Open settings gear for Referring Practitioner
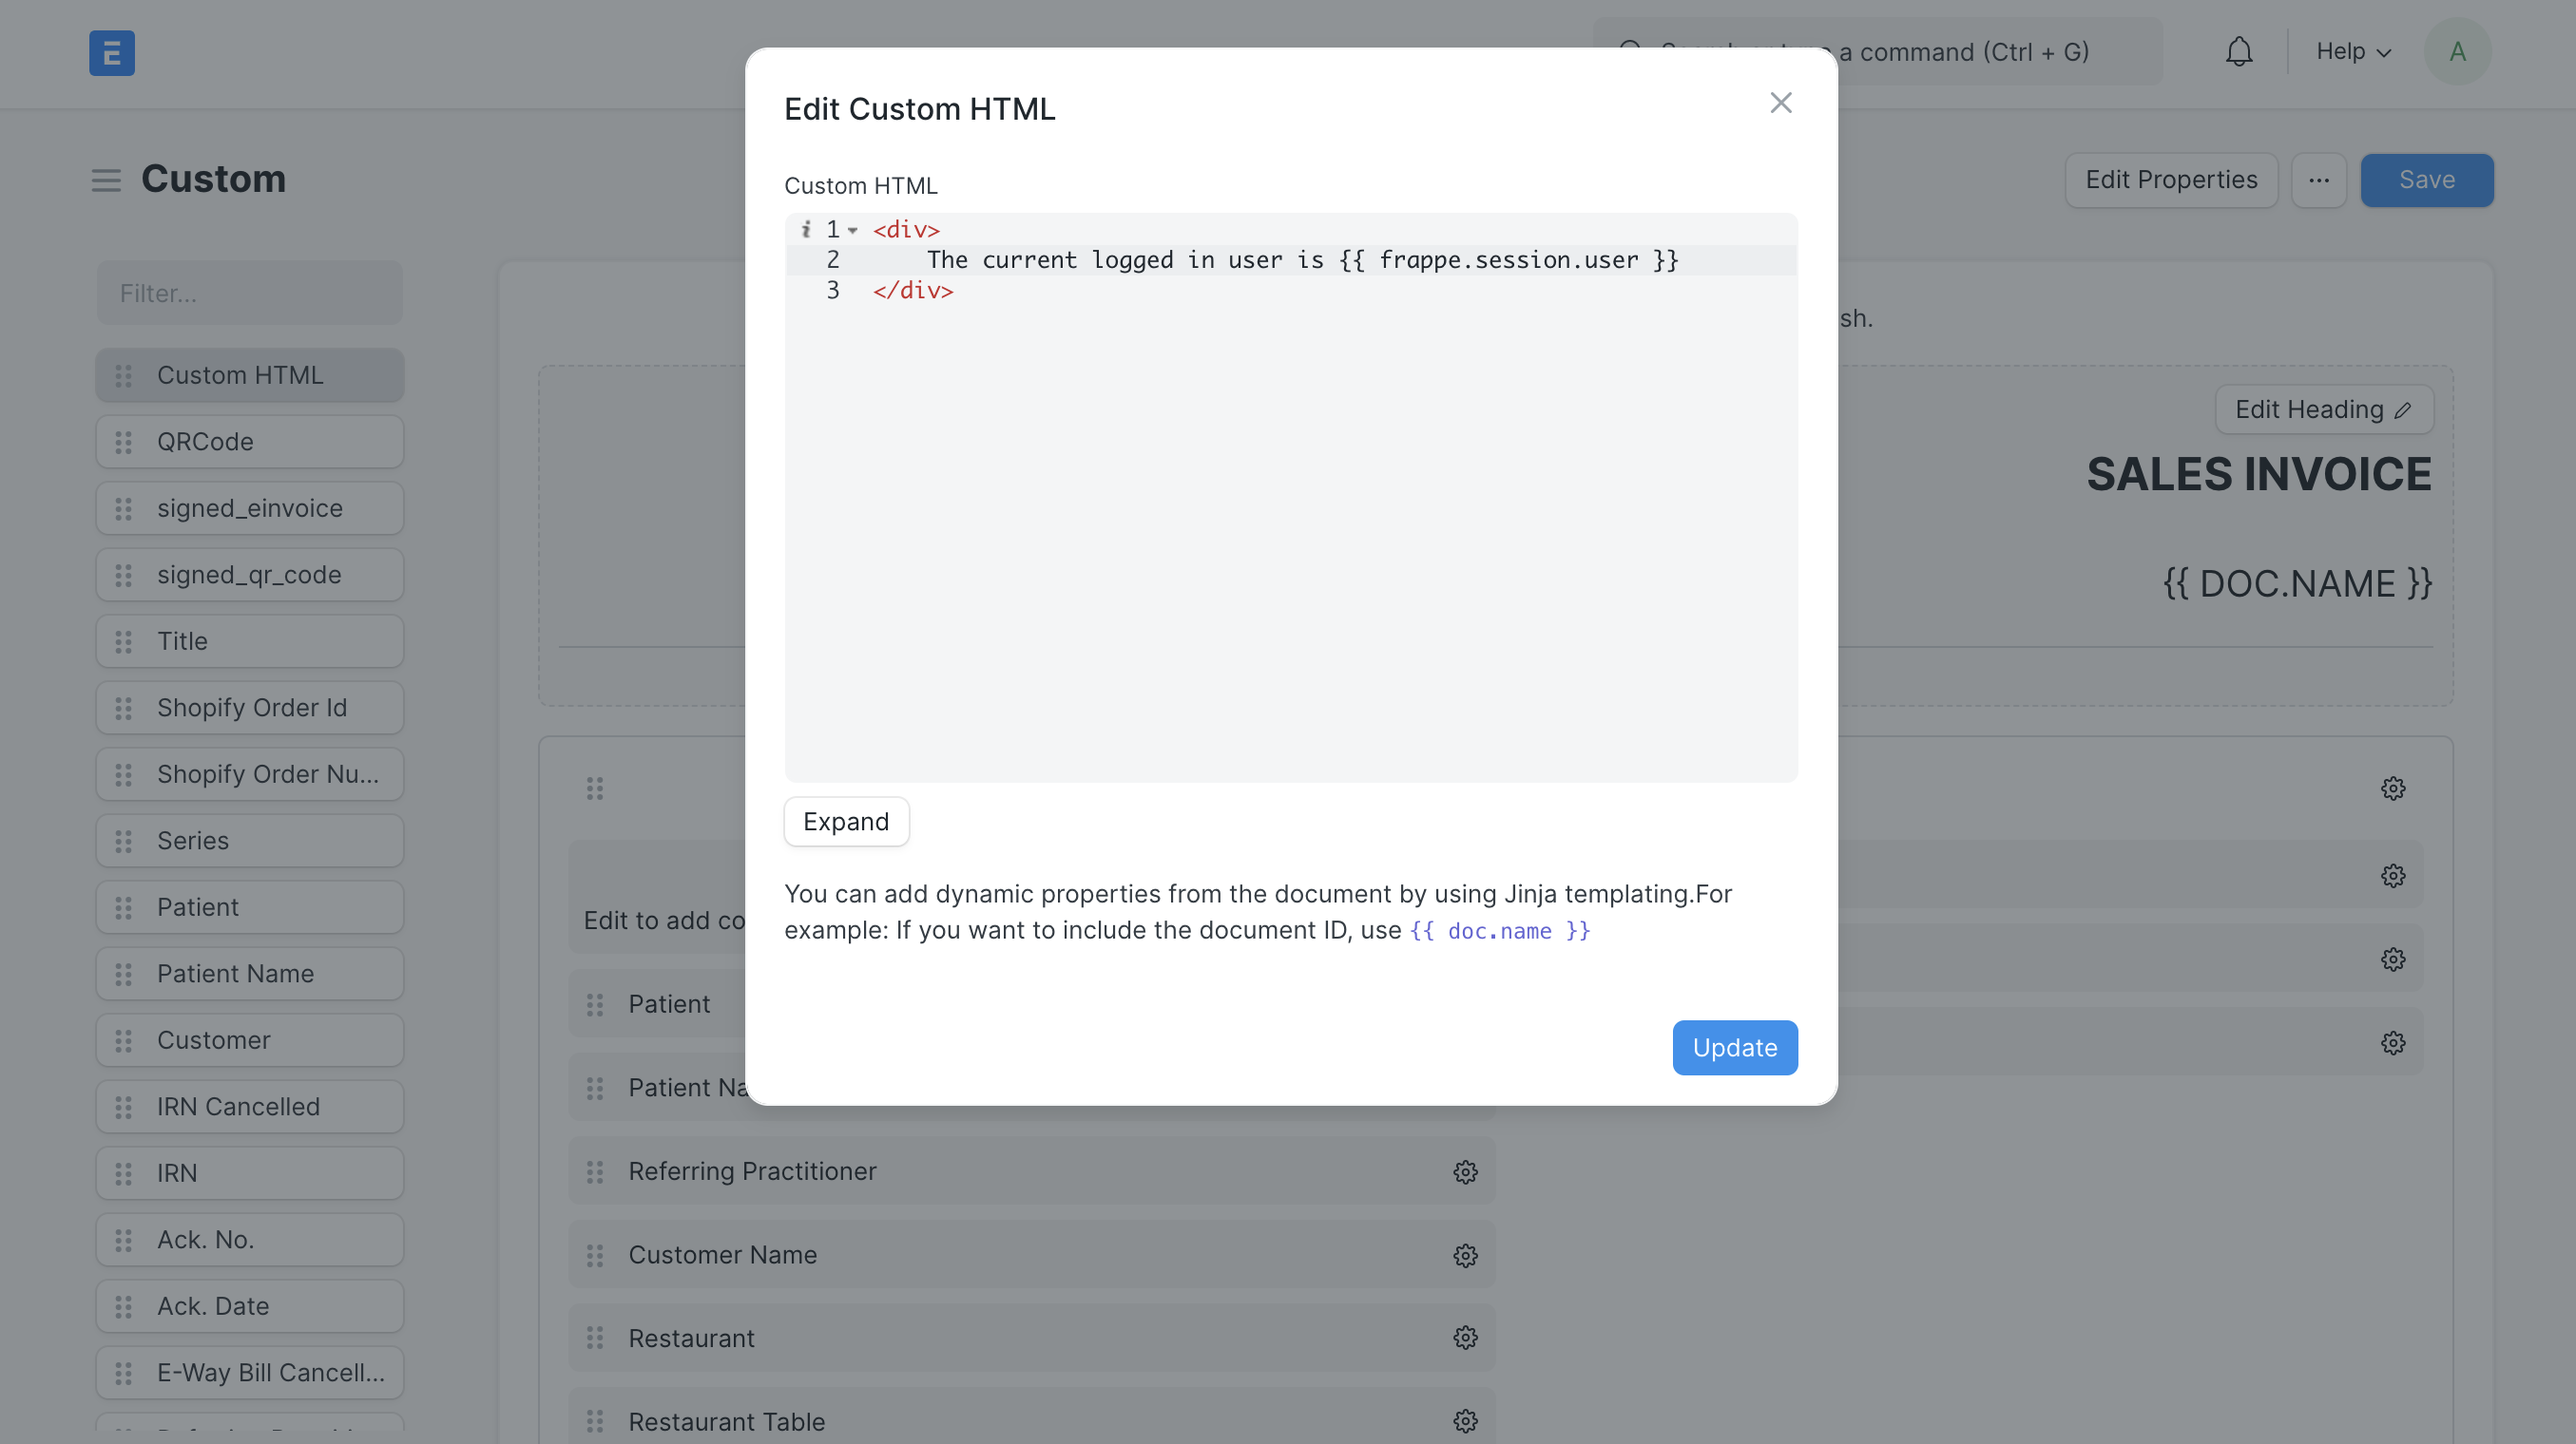Viewport: 2576px width, 1444px height. tap(1464, 1171)
